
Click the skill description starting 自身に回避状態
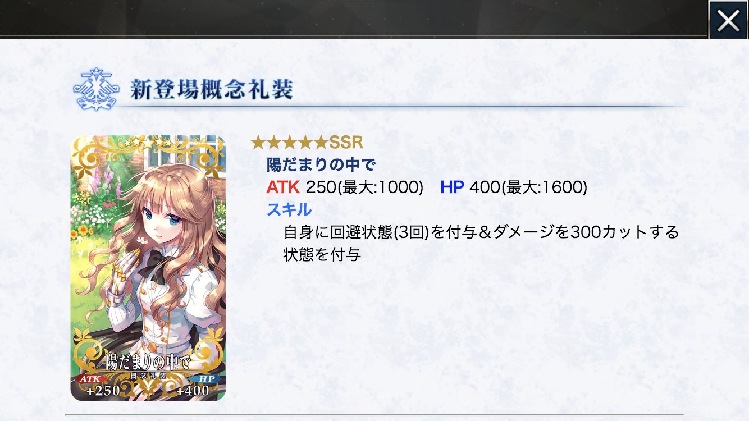click(481, 243)
